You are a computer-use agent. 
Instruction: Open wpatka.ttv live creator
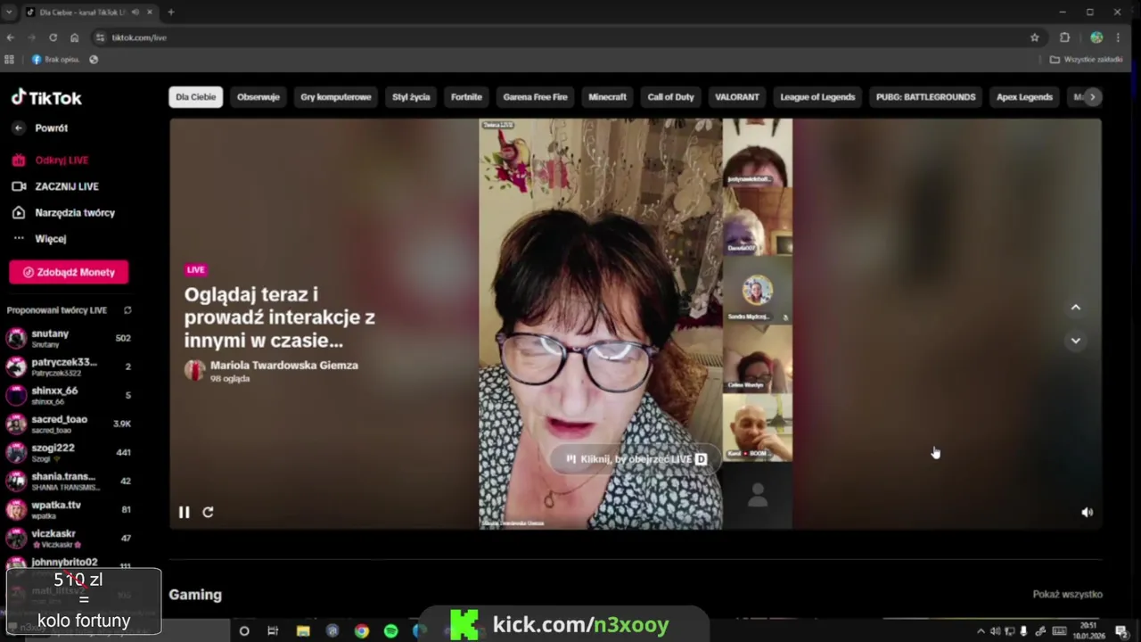tap(69, 509)
